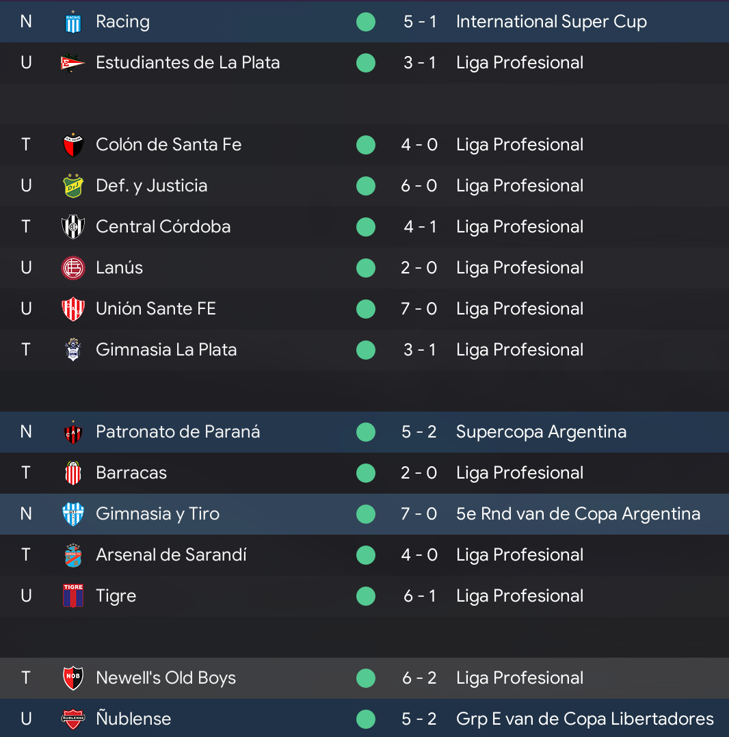The width and height of the screenshot is (729, 737).
Task: Open 5e Rnd van de Copa Argentina
Action: 578,513
